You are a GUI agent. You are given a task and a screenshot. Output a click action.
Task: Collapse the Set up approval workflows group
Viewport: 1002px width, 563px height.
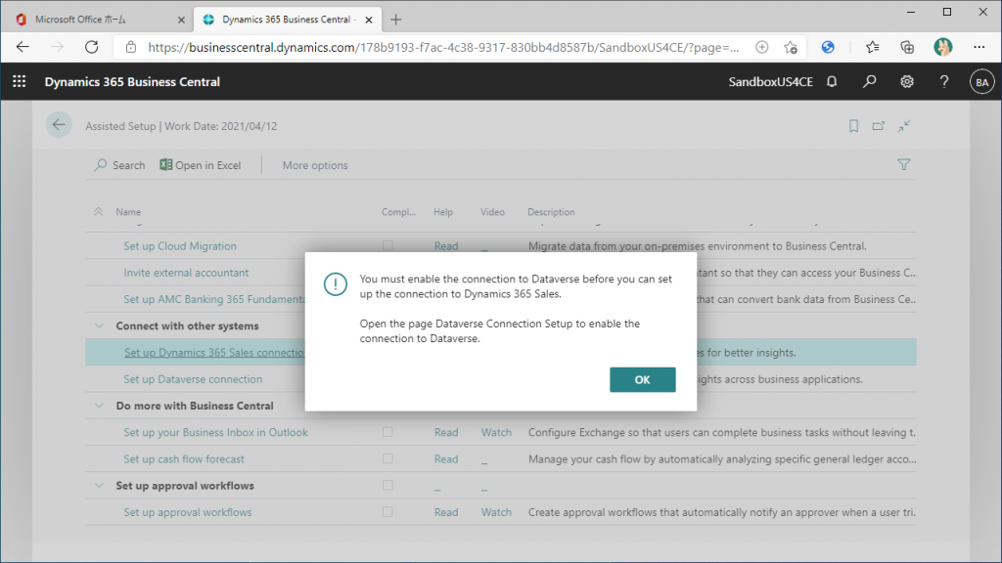[x=99, y=486]
